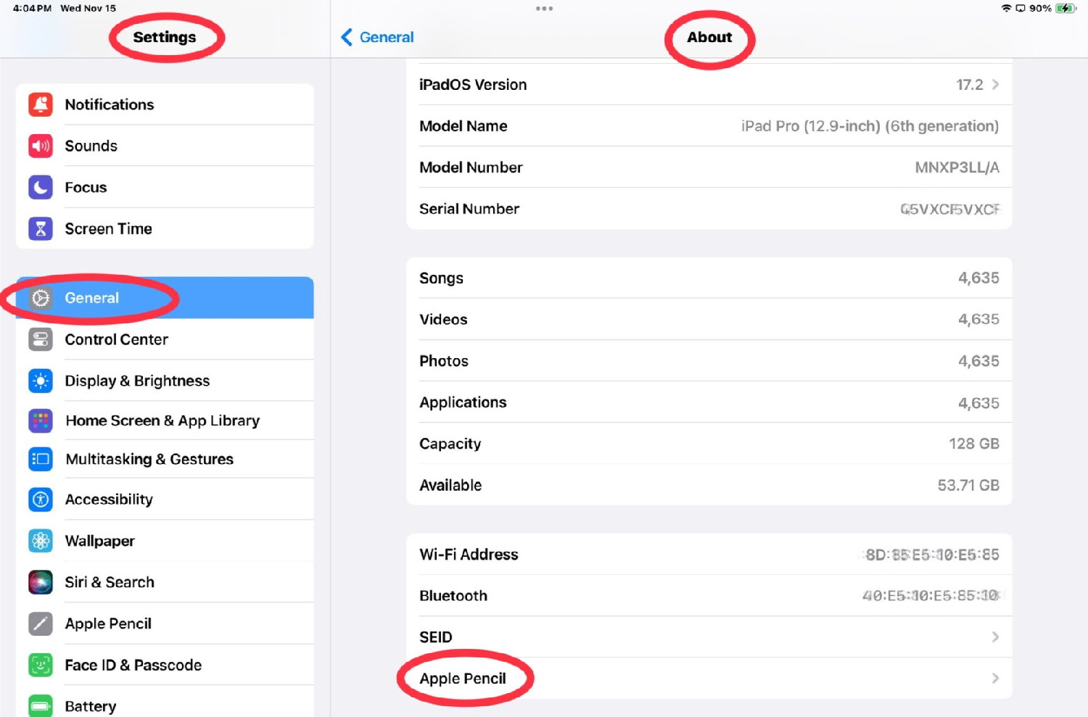The image size is (1088, 717).
Task: Tap the Model Name value text
Action: [x=870, y=126]
